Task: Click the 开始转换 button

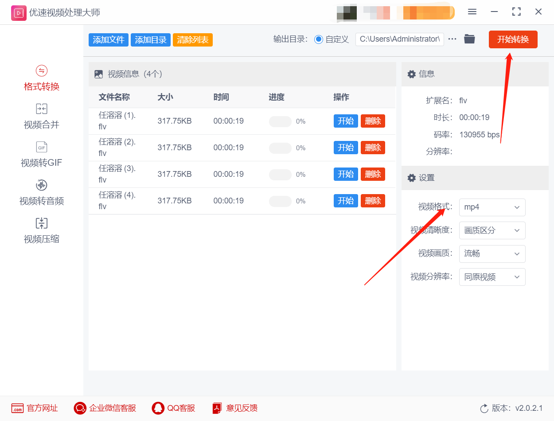Action: point(513,39)
